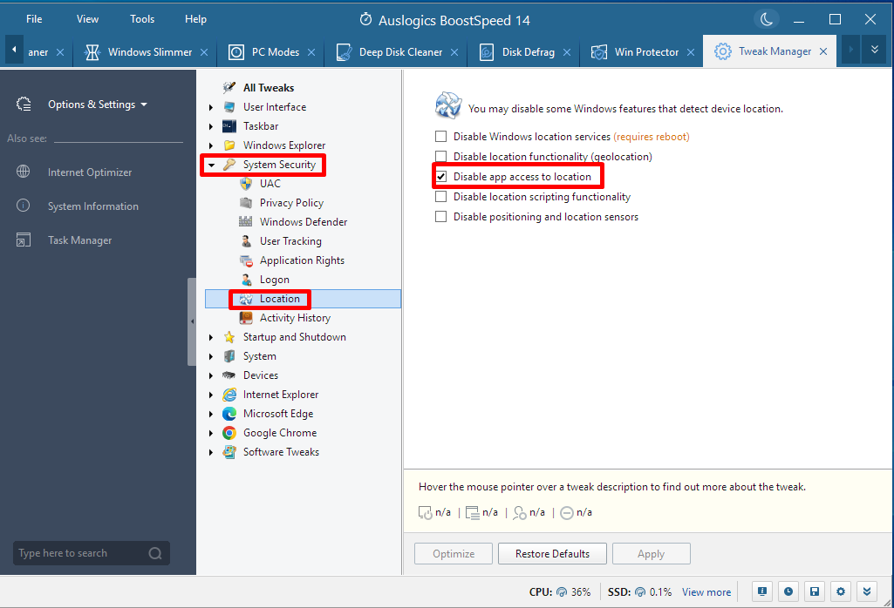Click the Internet Explorer icon in tree
This screenshot has height=608, width=894.
click(229, 394)
